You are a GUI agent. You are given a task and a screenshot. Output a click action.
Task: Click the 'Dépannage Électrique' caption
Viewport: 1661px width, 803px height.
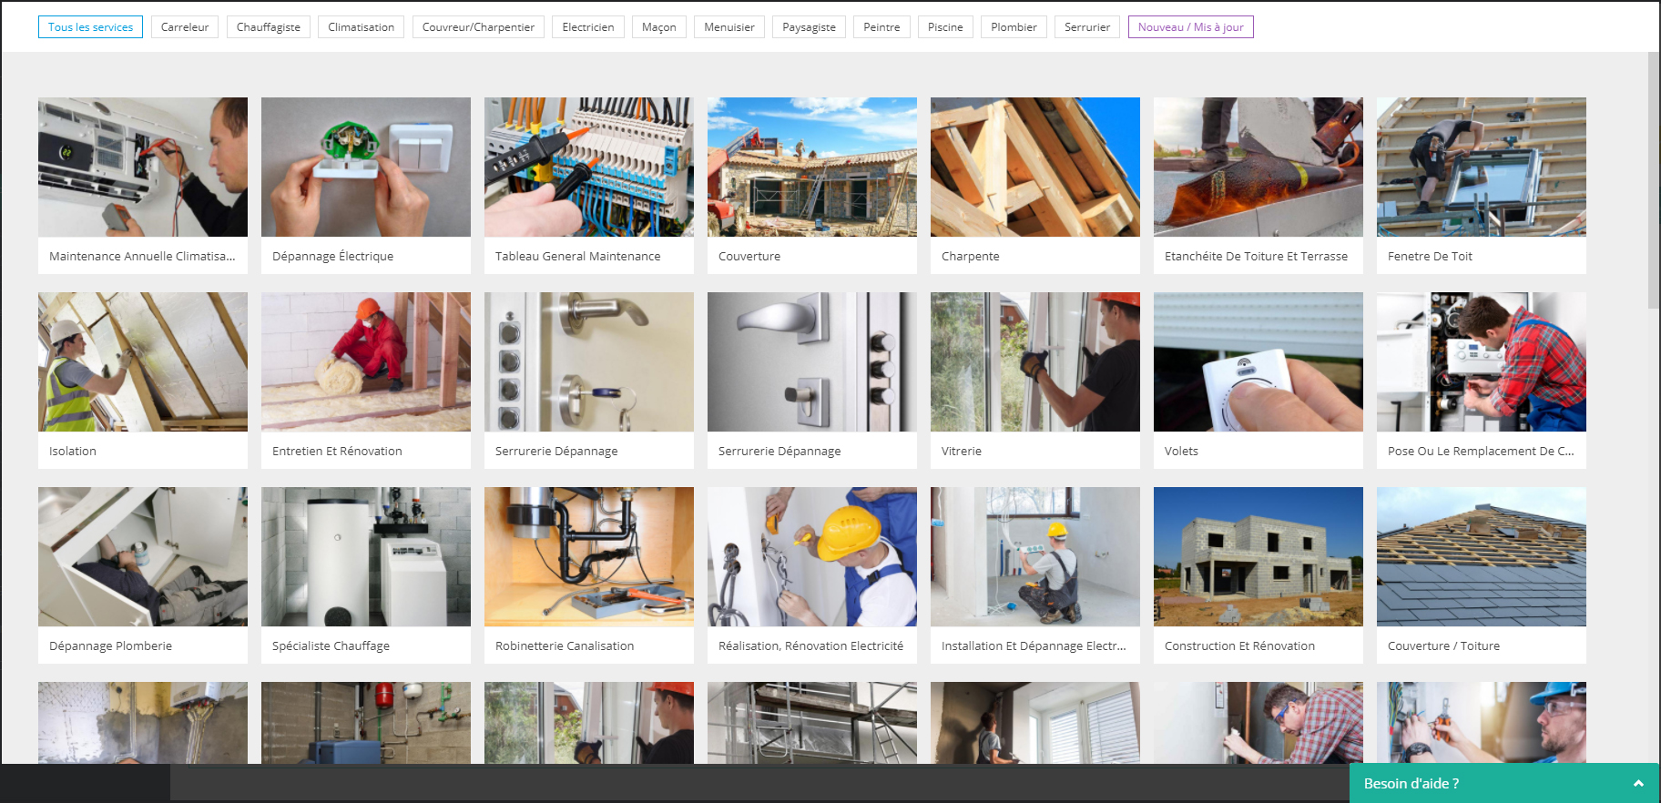tap(332, 257)
